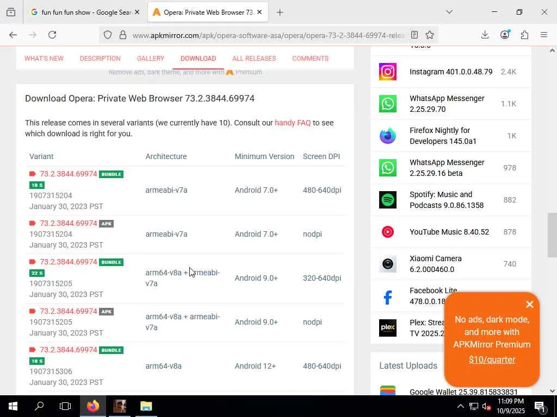Image resolution: width=557 pixels, height=417 pixels.
Task: Open the notification center icon
Action: (540, 406)
